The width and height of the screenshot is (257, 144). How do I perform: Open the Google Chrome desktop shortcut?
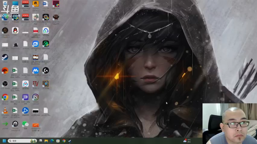5,97
